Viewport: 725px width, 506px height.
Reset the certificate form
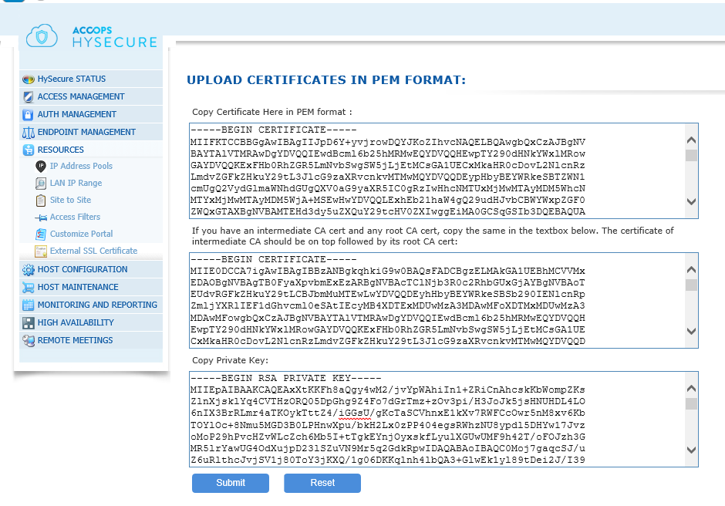322,483
